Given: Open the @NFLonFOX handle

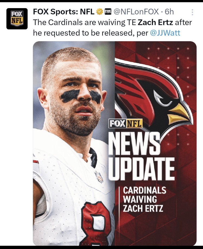Looking at the screenshot, I should pos(136,12).
